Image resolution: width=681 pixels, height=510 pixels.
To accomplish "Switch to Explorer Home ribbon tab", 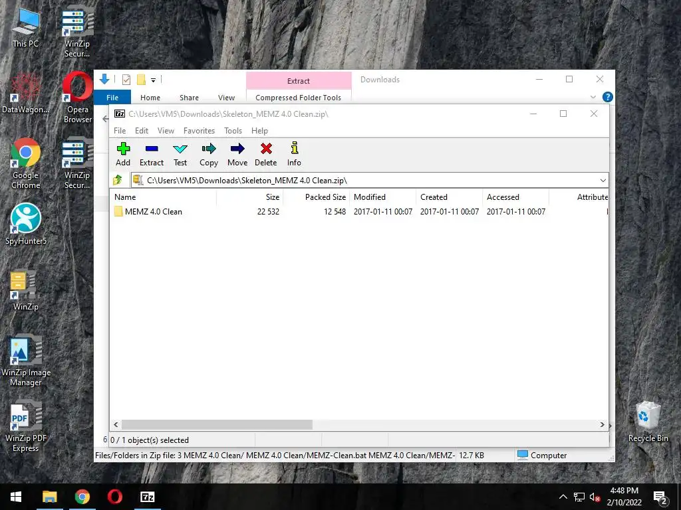I will [150, 98].
